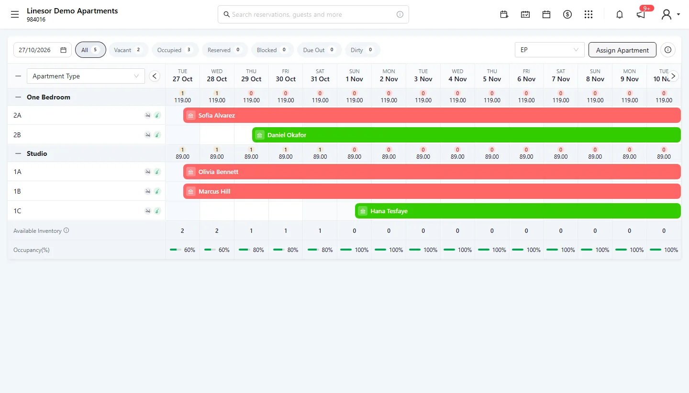Filter by Reserved apartments
Screen dimensions: 689x393
pyautogui.click(x=225, y=50)
